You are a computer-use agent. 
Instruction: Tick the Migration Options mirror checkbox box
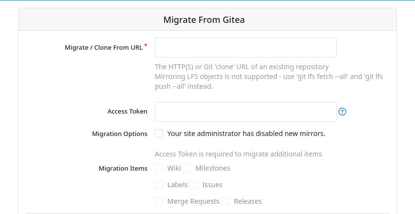159,134
